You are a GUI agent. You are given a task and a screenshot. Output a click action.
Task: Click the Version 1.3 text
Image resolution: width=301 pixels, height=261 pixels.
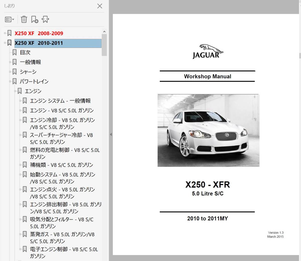coord(276,233)
